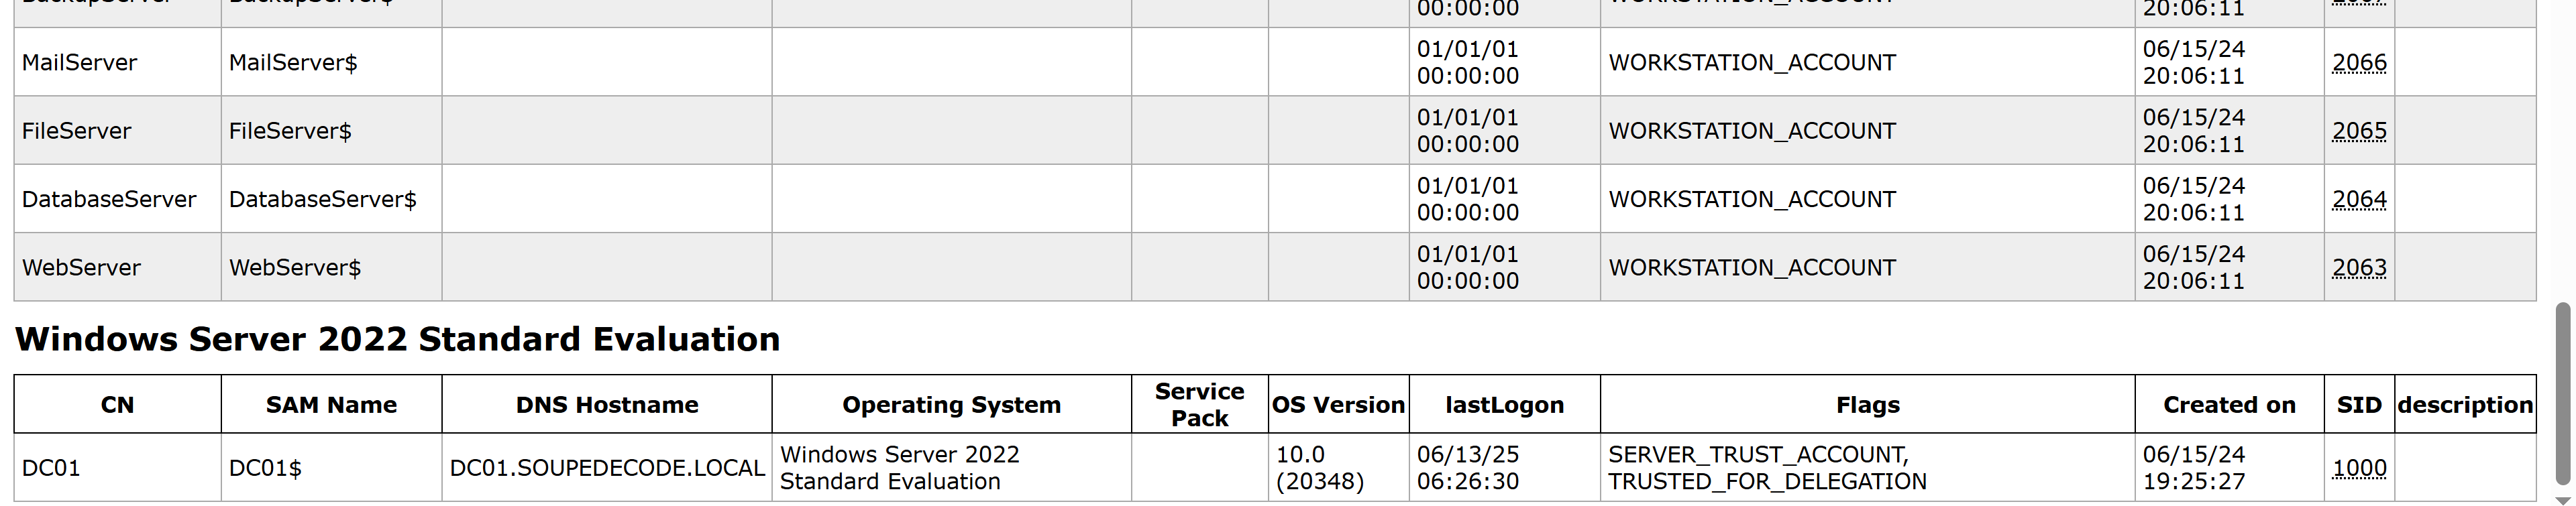The width and height of the screenshot is (2576, 506).
Task: Click the MailServer$ SAM name cell
Action: (x=332, y=62)
